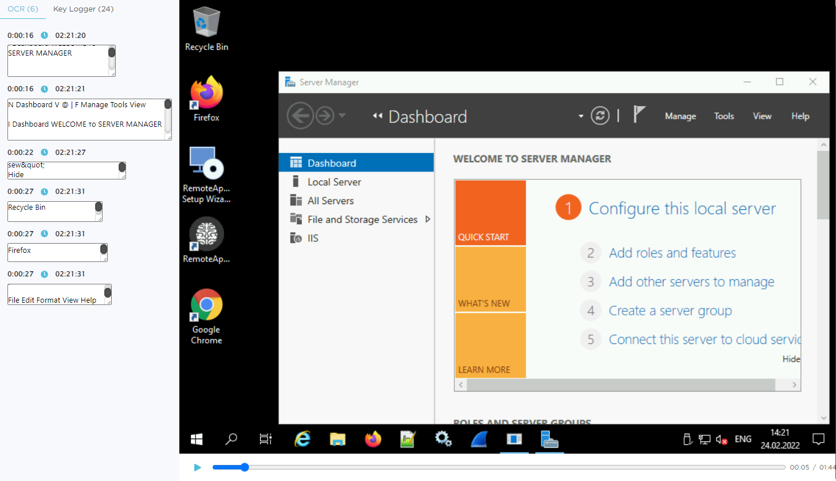Click the window-pane taskbar icon beside Server Manager

click(515, 439)
